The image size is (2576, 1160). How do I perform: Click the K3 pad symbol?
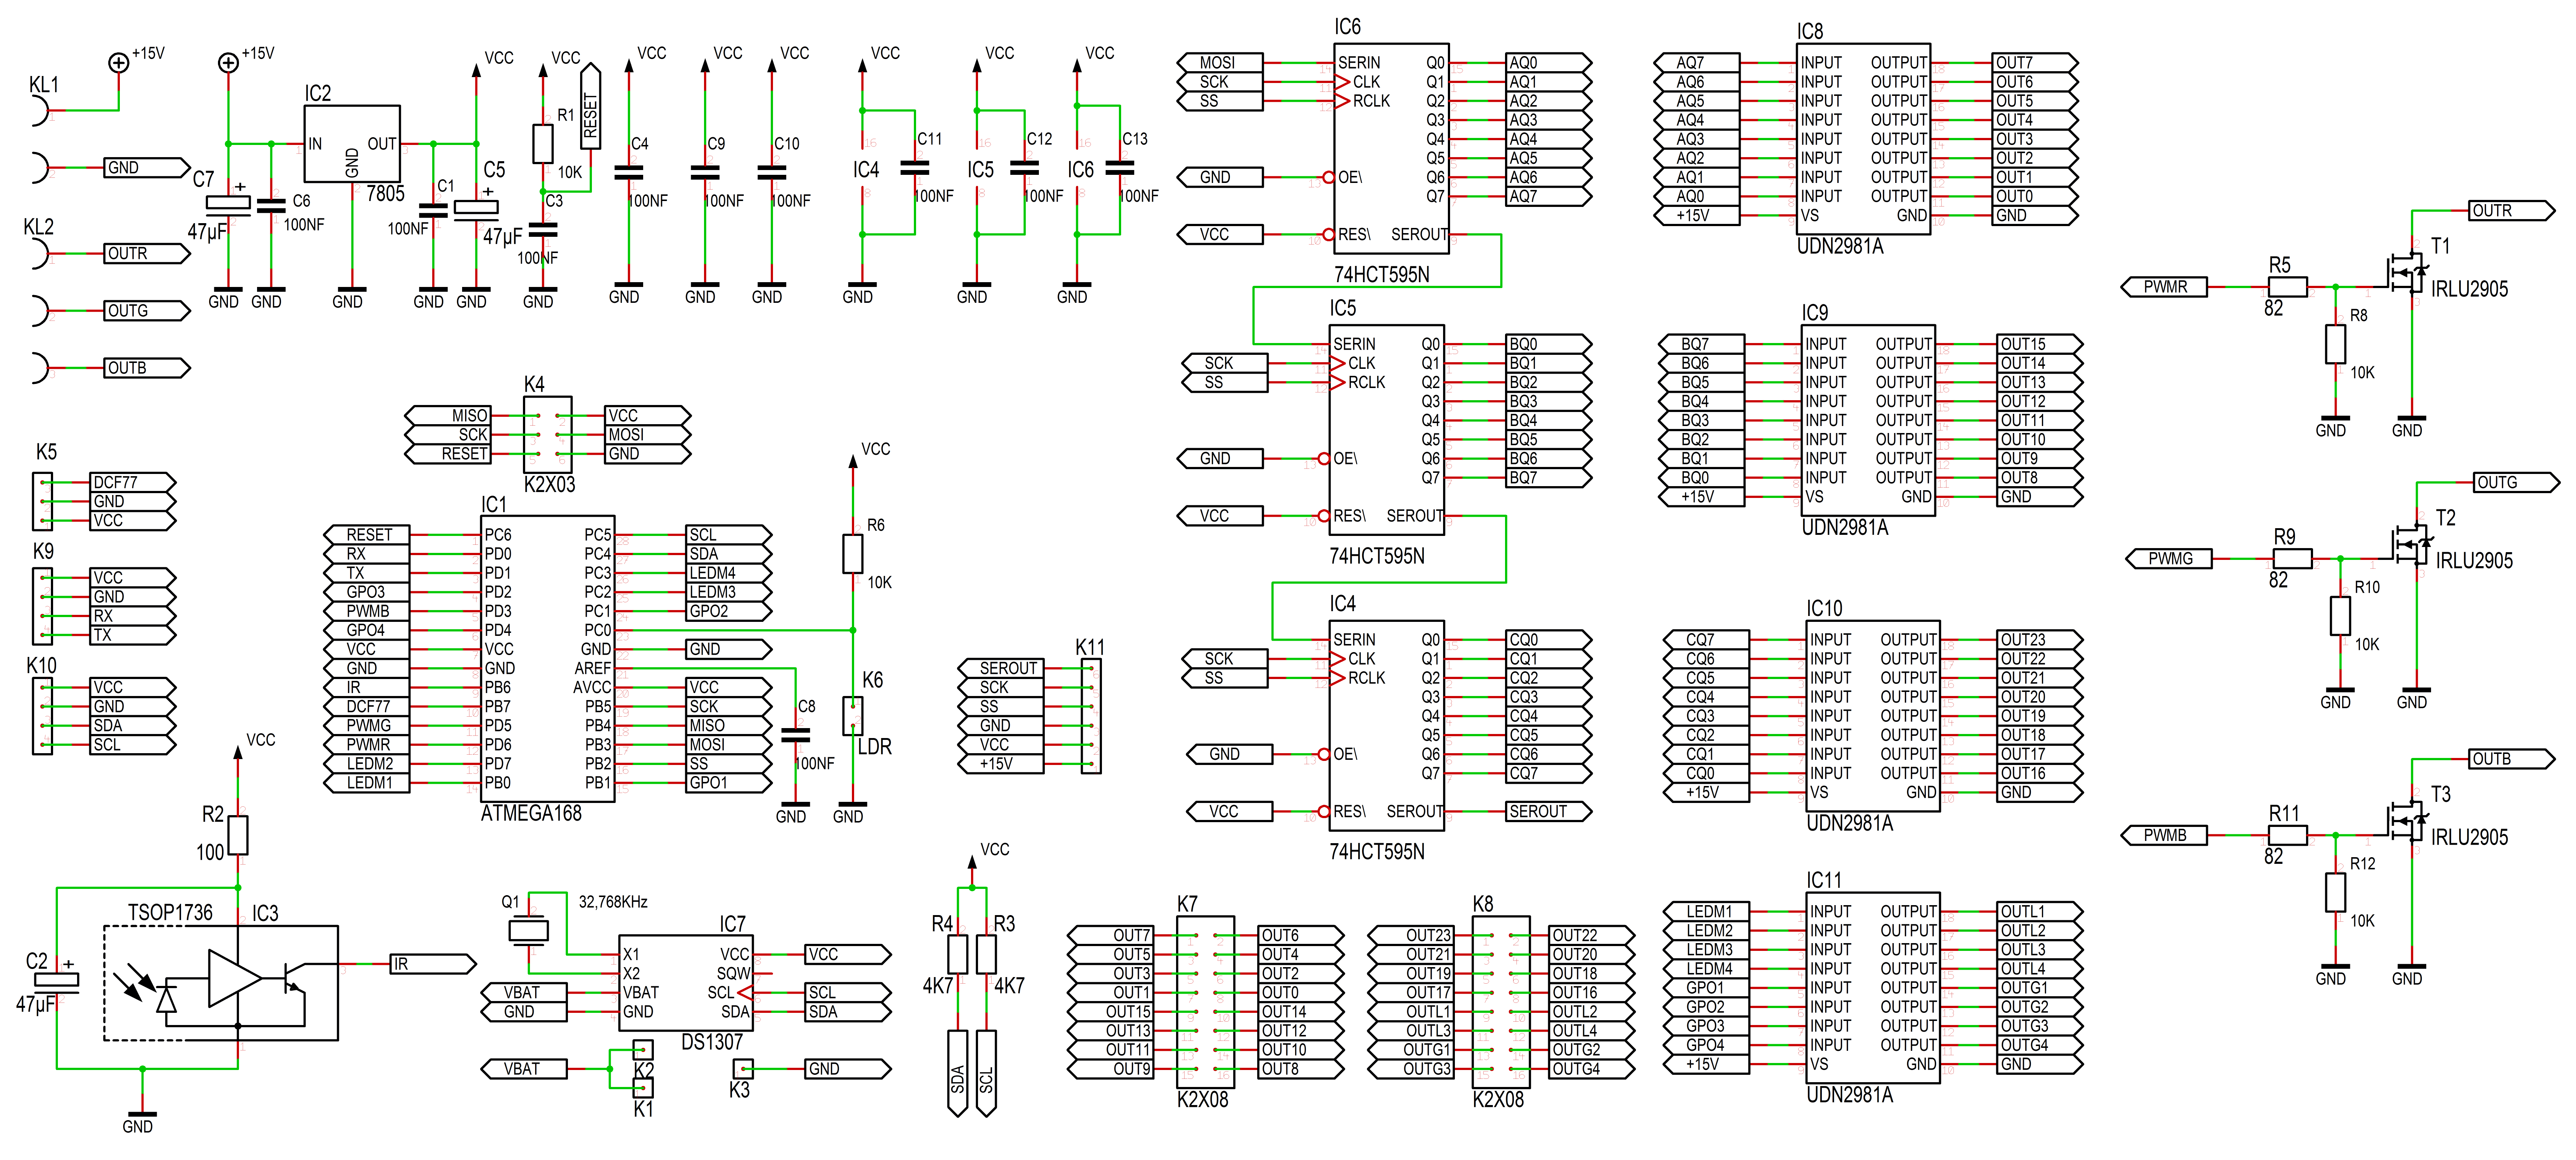pyautogui.click(x=743, y=1068)
